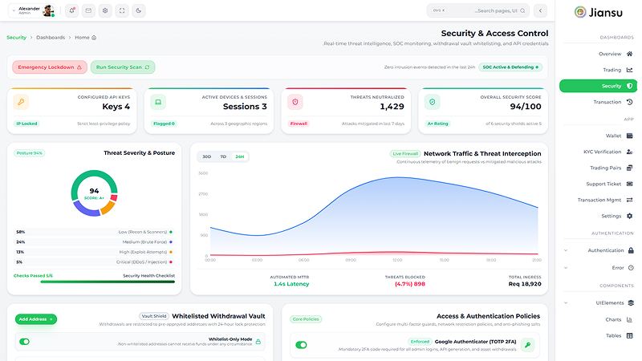
Task: Click Security breadcrumb link
Action: 16,37
